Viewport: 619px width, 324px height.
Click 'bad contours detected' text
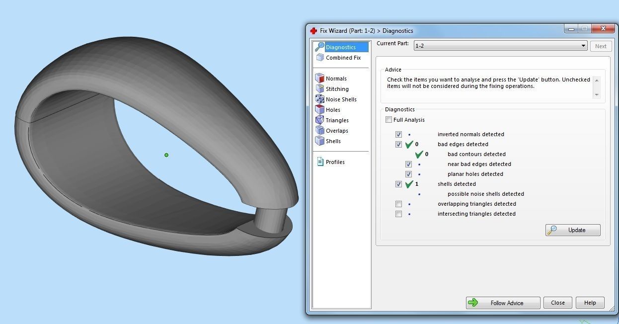click(476, 154)
